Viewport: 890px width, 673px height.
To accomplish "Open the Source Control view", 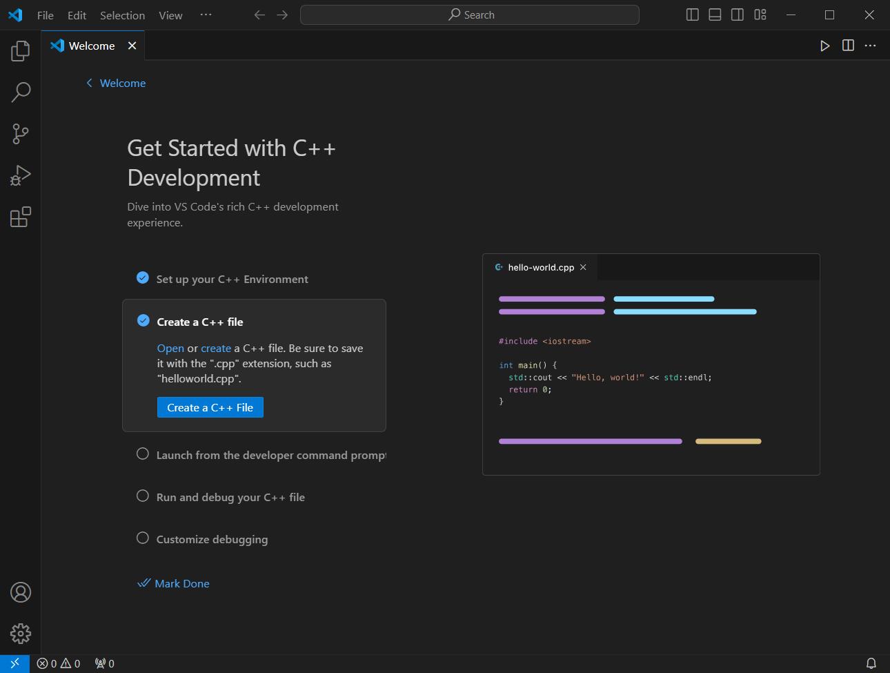I will [21, 134].
